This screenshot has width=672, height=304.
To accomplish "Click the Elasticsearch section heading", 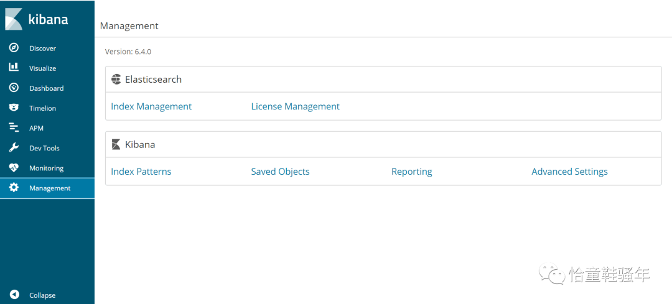I will pos(154,79).
